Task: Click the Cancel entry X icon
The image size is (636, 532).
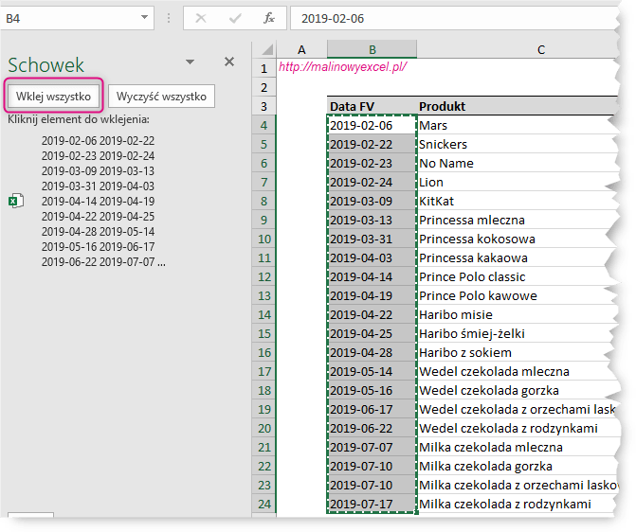Action: (x=201, y=17)
